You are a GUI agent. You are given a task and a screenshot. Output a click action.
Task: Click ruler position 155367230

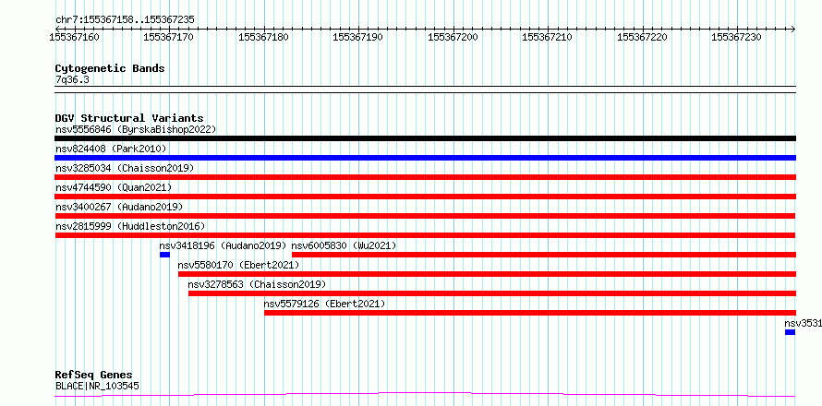coord(736,37)
